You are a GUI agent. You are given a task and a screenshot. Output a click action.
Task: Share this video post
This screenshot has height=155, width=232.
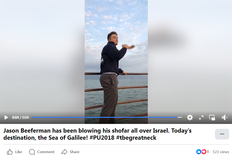(70, 152)
